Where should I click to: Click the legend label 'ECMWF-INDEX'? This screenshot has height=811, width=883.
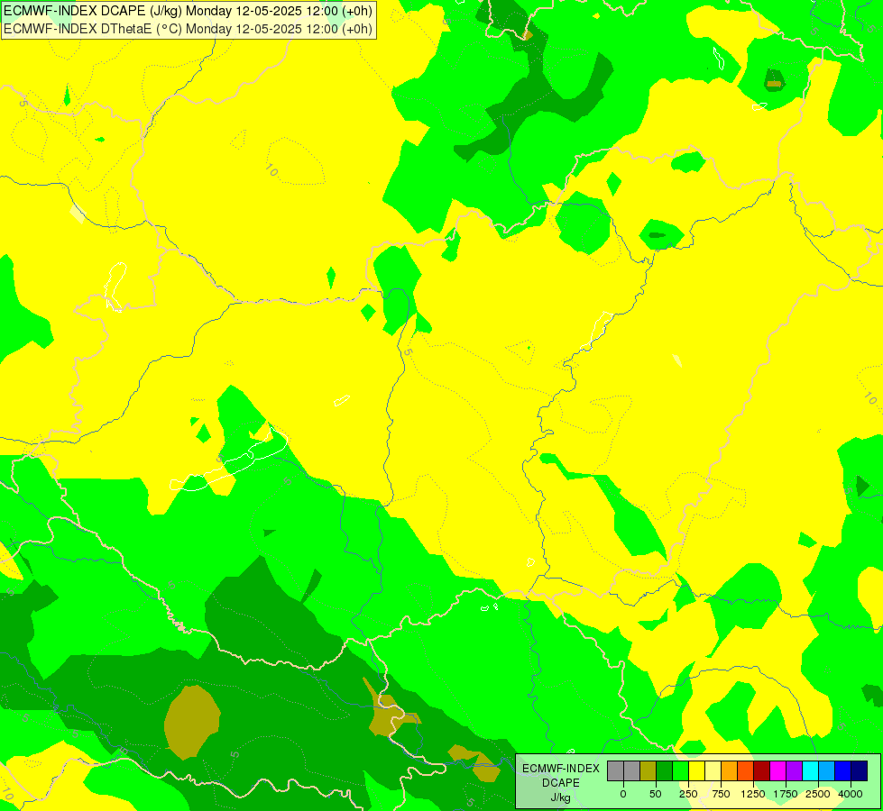click(x=561, y=769)
